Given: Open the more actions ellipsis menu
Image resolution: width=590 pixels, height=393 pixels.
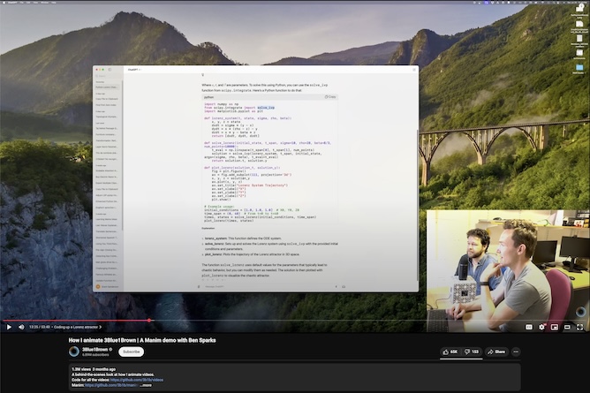Looking at the screenshot, I should 518,351.
